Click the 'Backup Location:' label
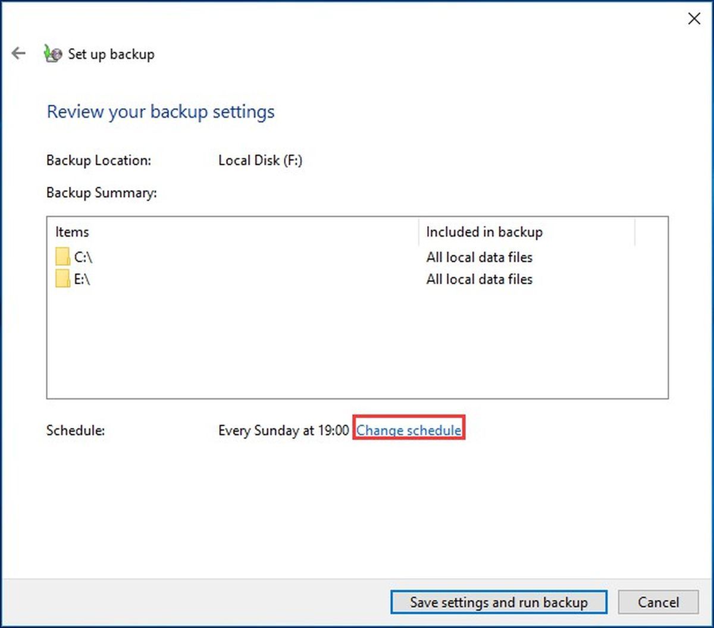 coord(99,161)
